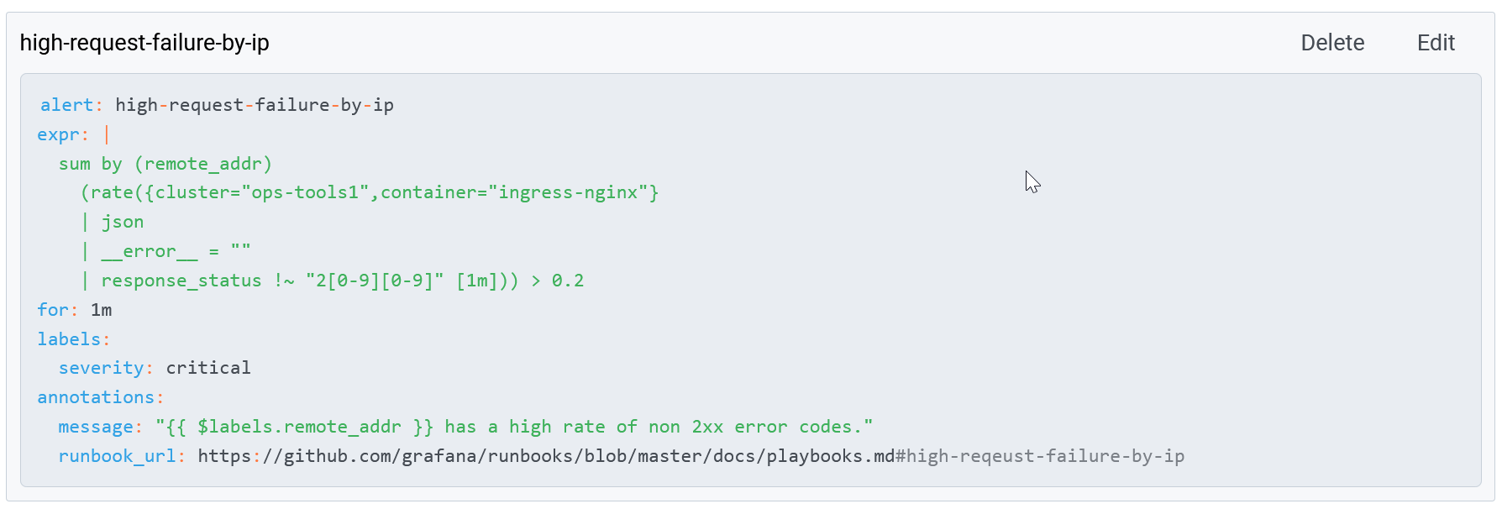Click the 'alert' key in the YAML
Image resolution: width=1502 pixels, height=509 pixels.
point(66,105)
